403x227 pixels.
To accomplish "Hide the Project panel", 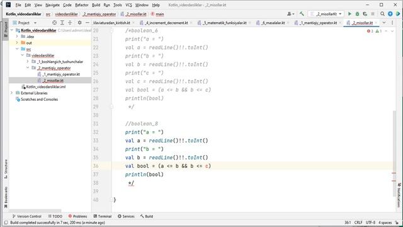I will 88,23.
